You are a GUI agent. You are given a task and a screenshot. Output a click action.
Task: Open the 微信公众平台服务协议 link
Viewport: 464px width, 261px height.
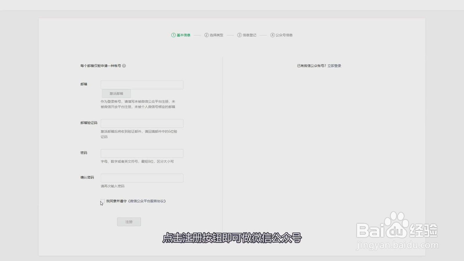point(147,201)
